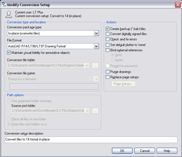The image size is (182, 157).
Task: Enable Replace page setups option
Action: pos(108,77)
